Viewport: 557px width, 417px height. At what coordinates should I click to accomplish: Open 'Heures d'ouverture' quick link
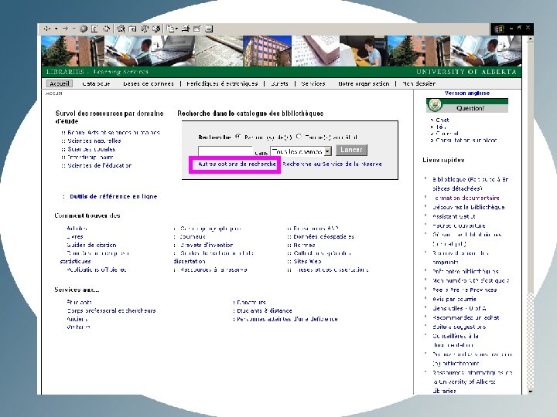tap(459, 225)
